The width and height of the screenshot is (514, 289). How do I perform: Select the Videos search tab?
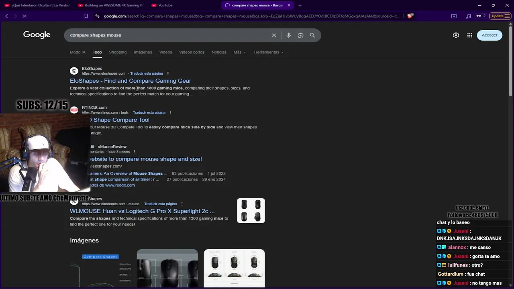[165, 52]
